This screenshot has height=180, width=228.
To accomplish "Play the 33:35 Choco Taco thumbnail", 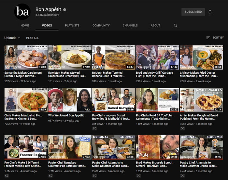I will [x=114, y=147].
